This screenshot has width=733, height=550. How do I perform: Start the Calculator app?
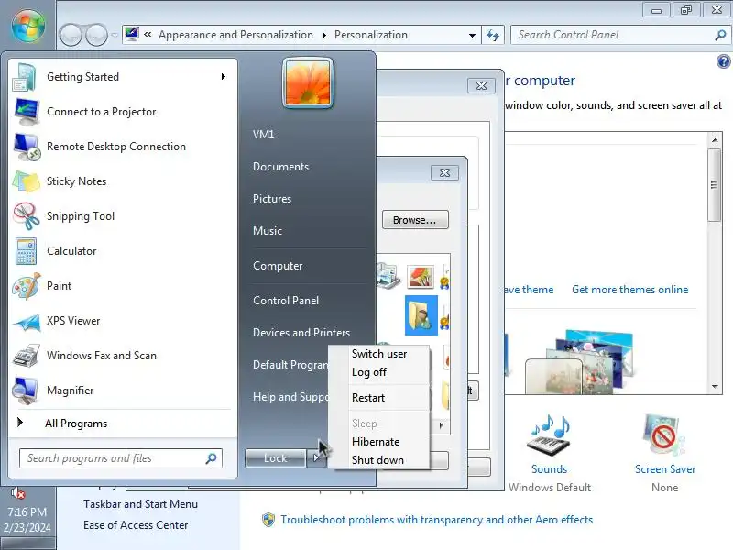click(x=123, y=251)
